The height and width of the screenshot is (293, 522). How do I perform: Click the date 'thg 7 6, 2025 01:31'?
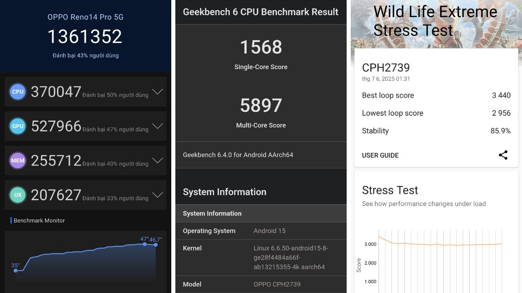click(x=386, y=79)
